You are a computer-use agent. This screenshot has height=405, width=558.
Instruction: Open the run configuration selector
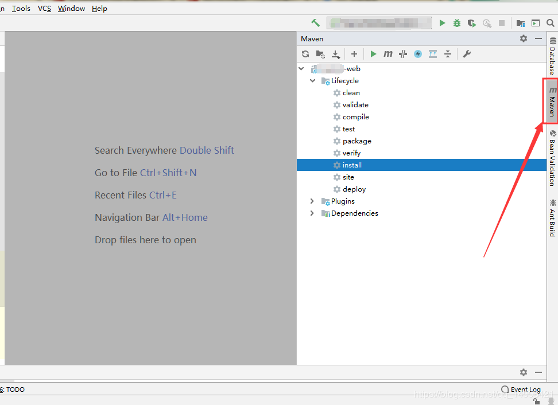click(379, 23)
